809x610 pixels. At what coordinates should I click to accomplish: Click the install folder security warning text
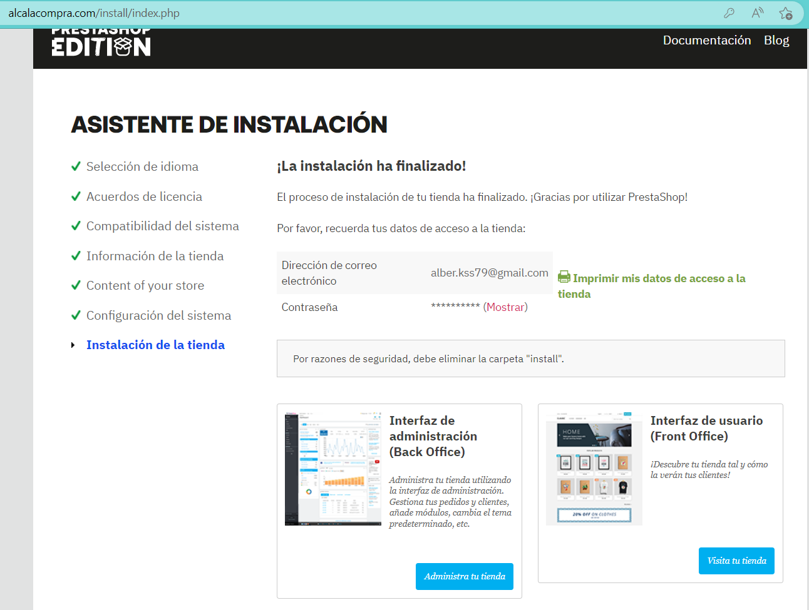click(428, 359)
